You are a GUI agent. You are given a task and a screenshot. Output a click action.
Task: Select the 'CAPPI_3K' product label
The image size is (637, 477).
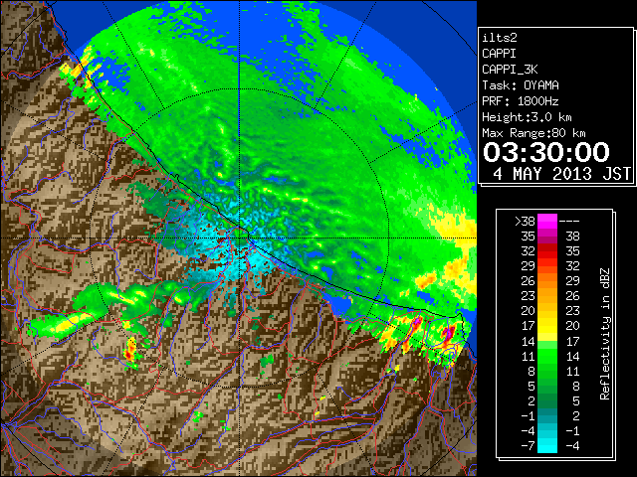point(510,70)
